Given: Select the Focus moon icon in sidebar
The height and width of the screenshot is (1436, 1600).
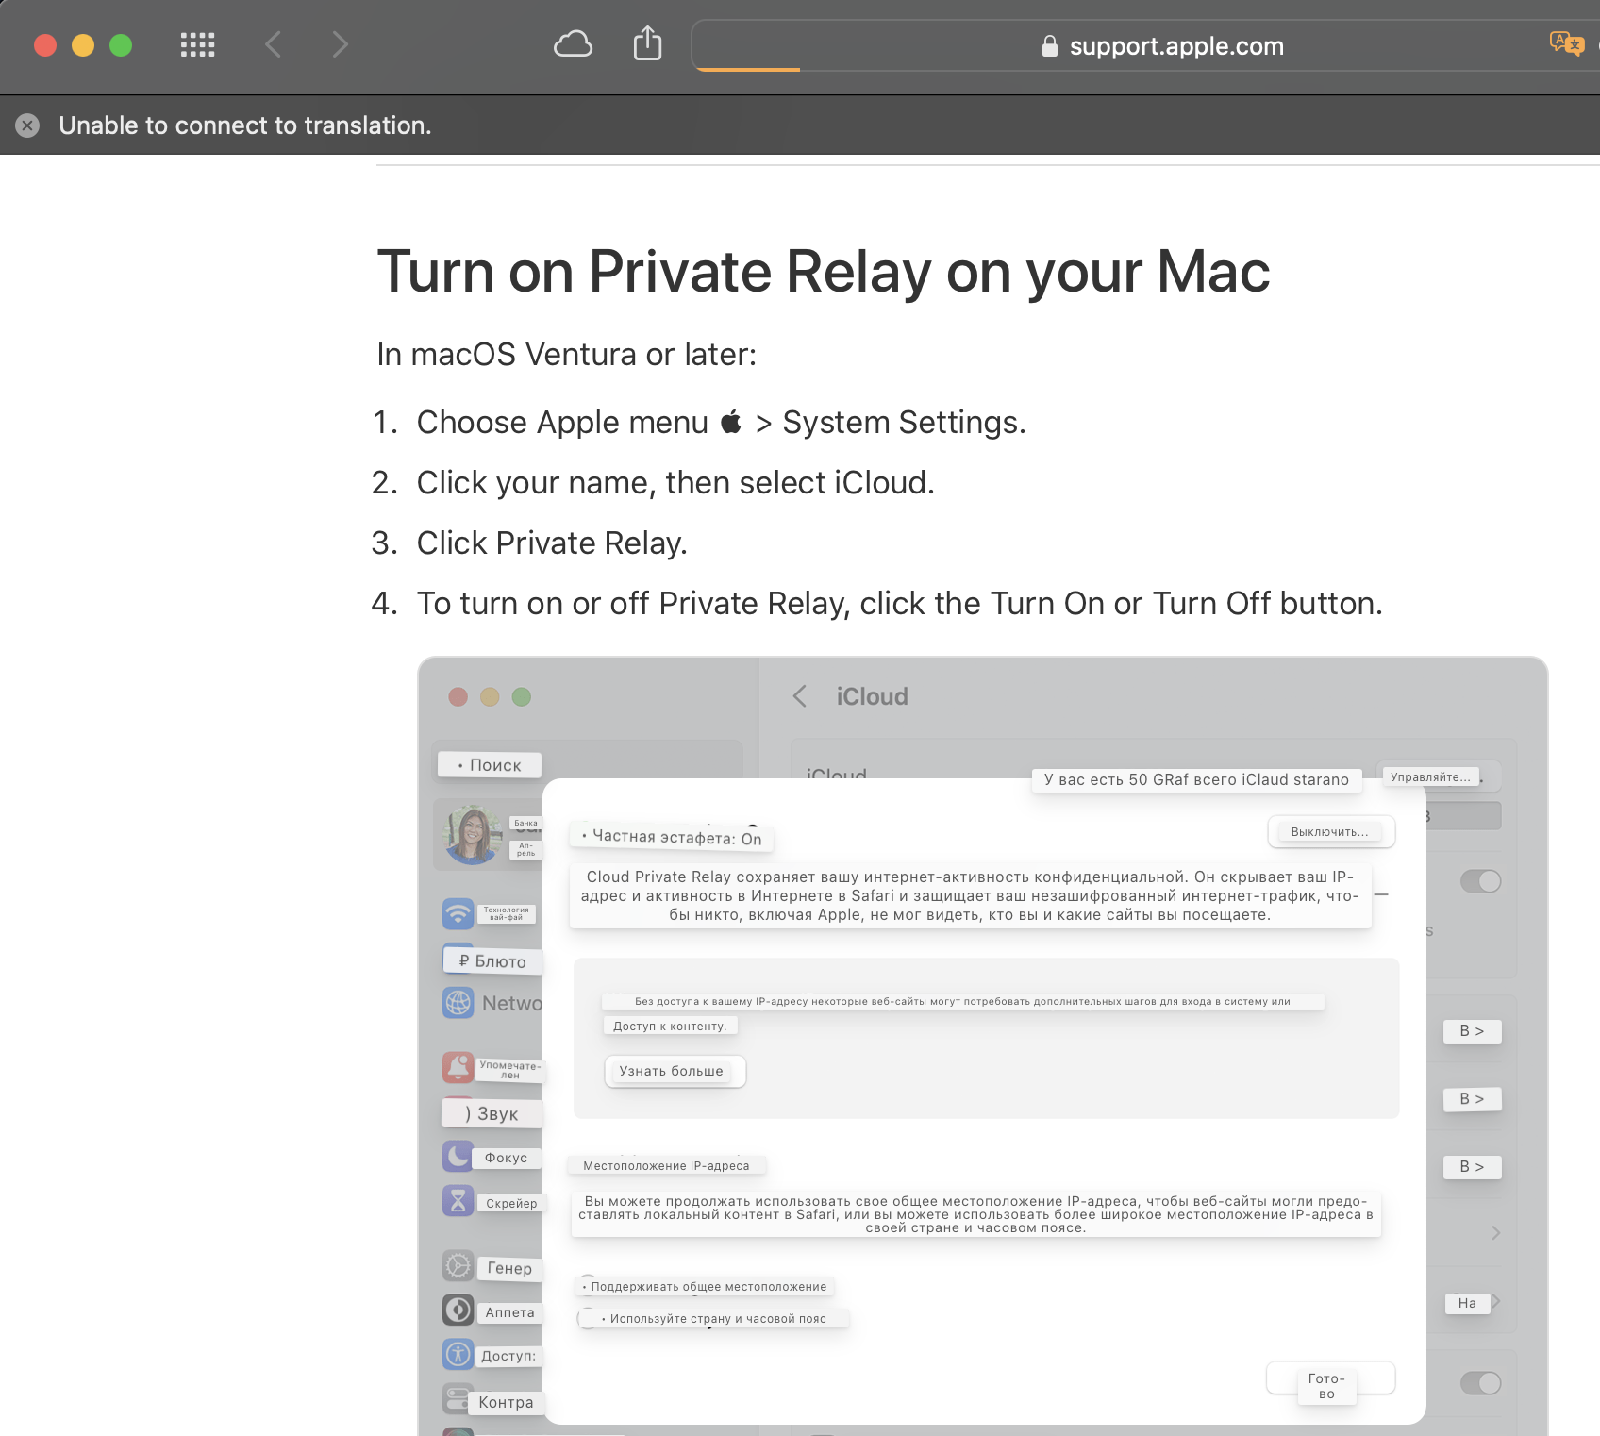Looking at the screenshot, I should pyautogui.click(x=458, y=1156).
